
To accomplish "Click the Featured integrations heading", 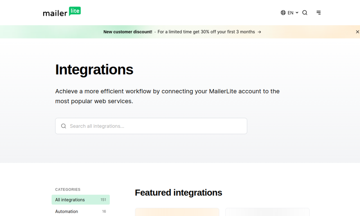I will click(x=179, y=193).
